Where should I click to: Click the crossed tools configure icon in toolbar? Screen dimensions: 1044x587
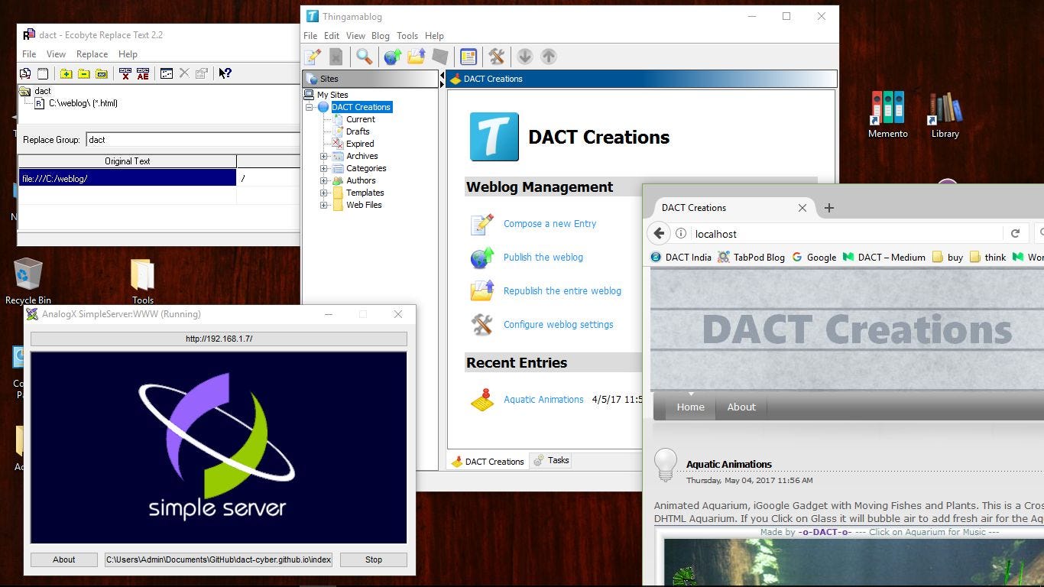[x=497, y=57]
